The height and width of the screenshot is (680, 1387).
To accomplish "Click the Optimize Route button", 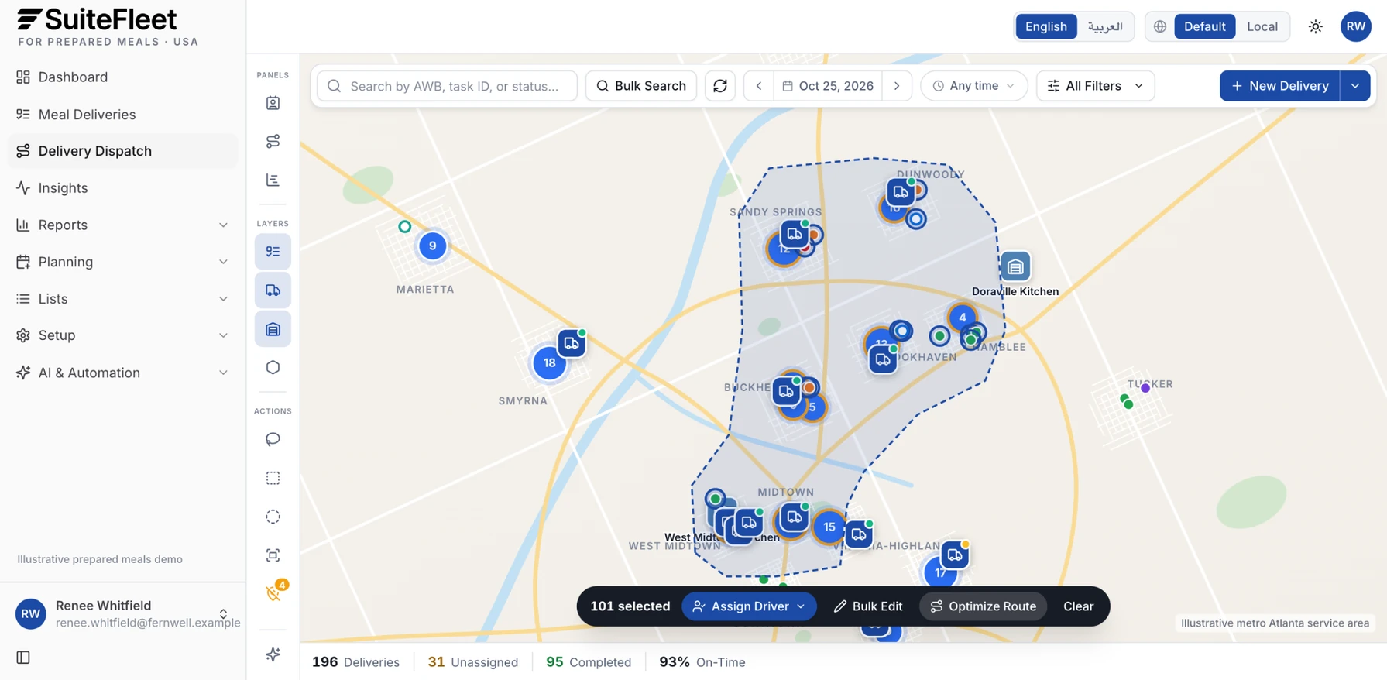I will (983, 606).
